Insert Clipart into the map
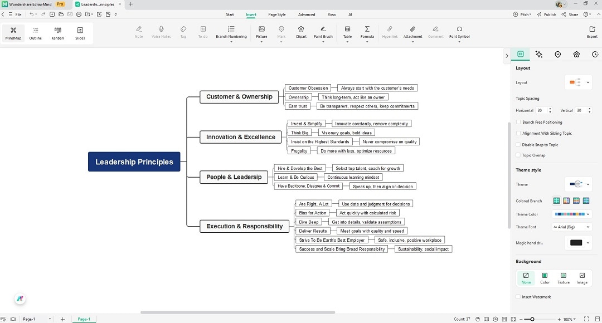The image size is (602, 323). [x=300, y=32]
